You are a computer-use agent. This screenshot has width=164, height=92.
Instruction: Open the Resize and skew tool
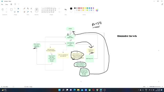click(15, 12)
